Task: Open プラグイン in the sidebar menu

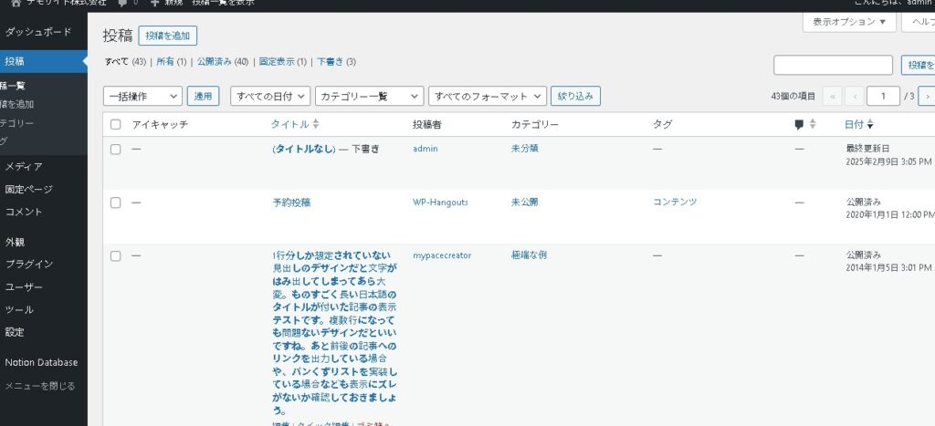Action: [x=29, y=265]
